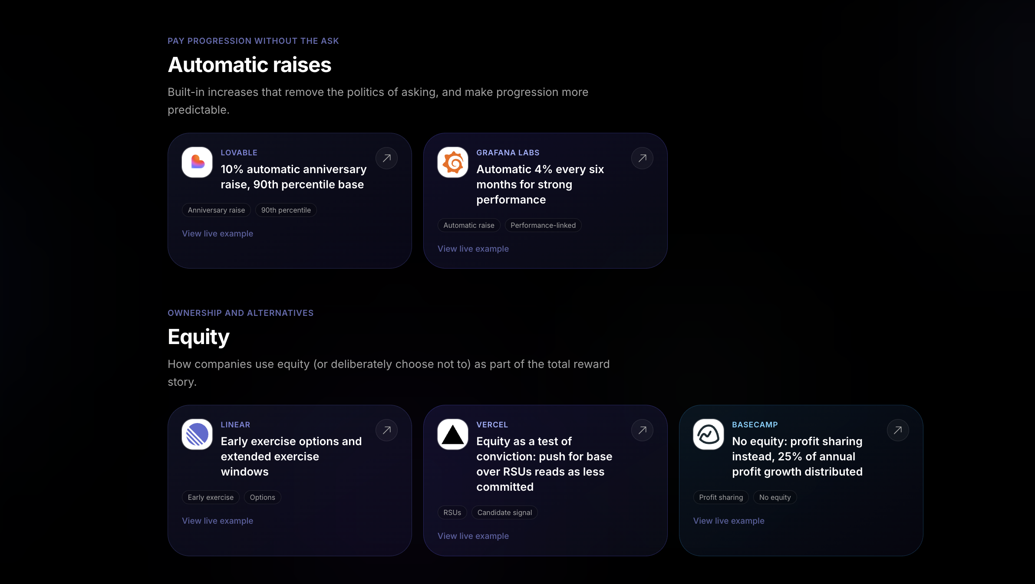Click the Grafana Automatic 4% headline
The width and height of the screenshot is (1035, 584).
pyautogui.click(x=540, y=184)
